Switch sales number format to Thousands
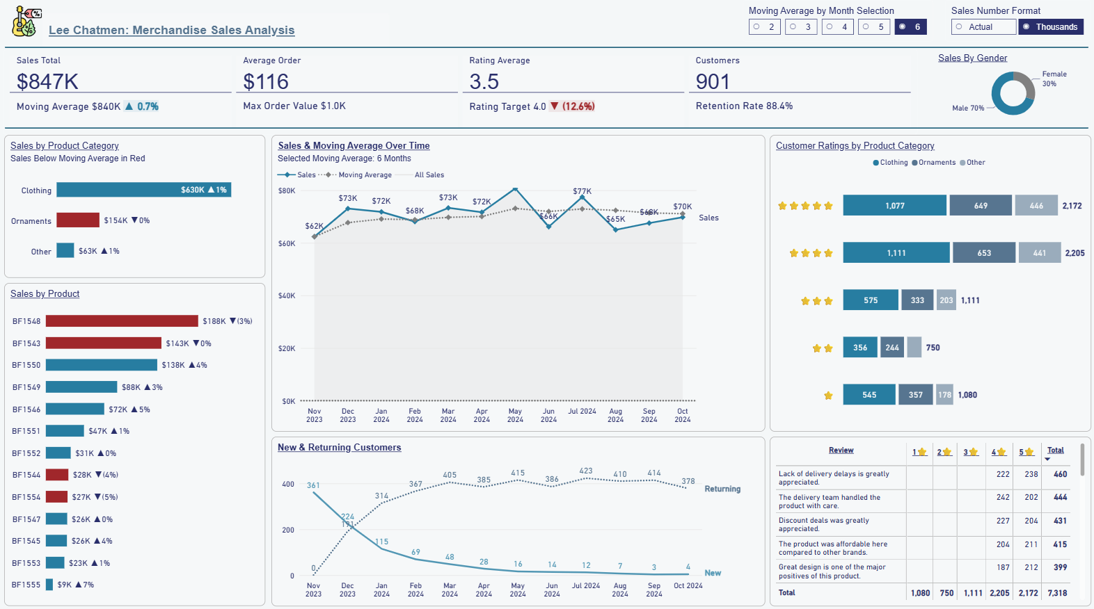Image resolution: width=1094 pixels, height=609 pixels. click(1051, 27)
